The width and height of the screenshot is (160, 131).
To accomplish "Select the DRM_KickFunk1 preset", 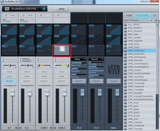I will (140, 51).
